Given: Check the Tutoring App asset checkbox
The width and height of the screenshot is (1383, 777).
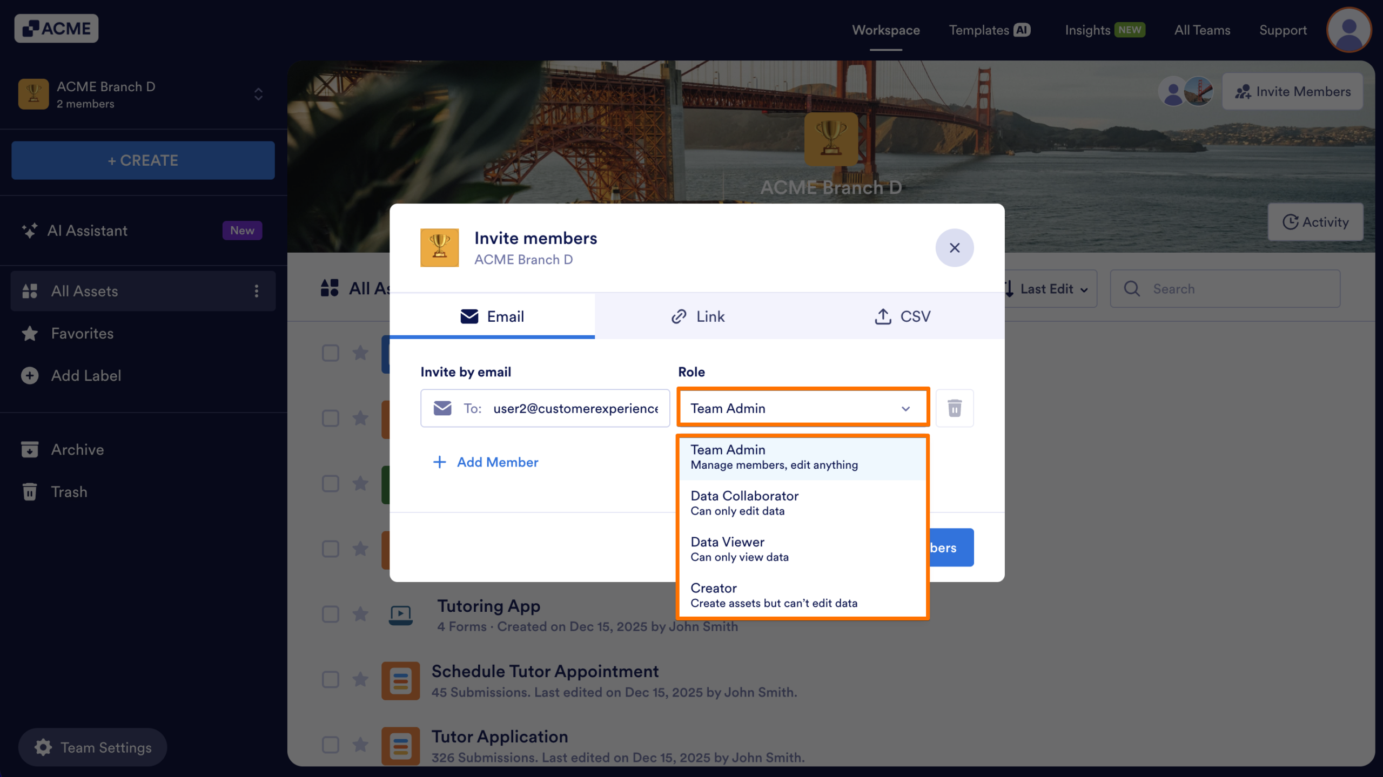Looking at the screenshot, I should click(x=330, y=614).
